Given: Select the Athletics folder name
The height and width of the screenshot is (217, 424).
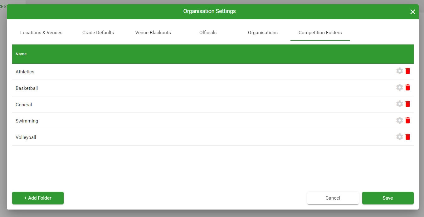Looking at the screenshot, I should (x=25, y=72).
